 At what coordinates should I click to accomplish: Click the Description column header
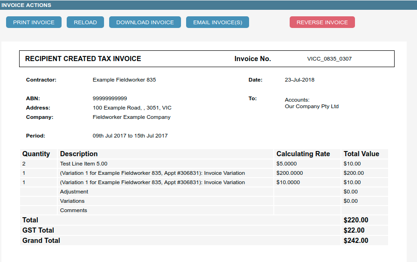click(79, 154)
